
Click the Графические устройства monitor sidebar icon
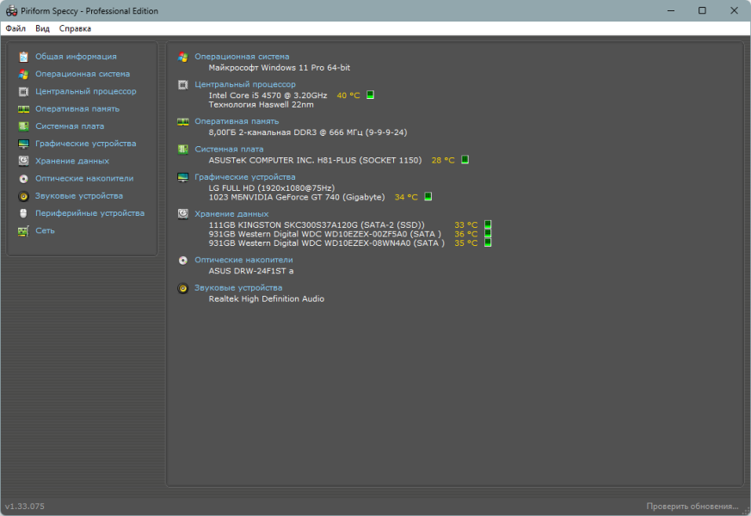(23, 144)
